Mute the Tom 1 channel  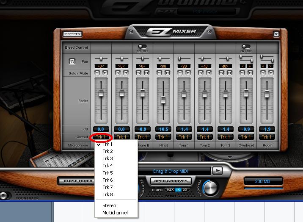click(x=188, y=73)
